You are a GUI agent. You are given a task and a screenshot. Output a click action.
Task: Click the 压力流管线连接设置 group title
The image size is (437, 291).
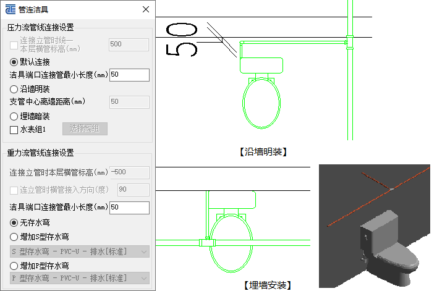click(40, 27)
